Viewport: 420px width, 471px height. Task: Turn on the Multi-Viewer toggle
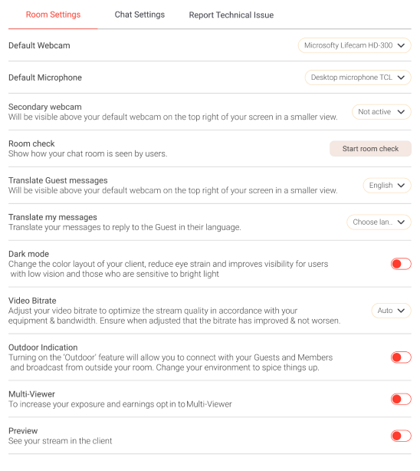point(401,399)
